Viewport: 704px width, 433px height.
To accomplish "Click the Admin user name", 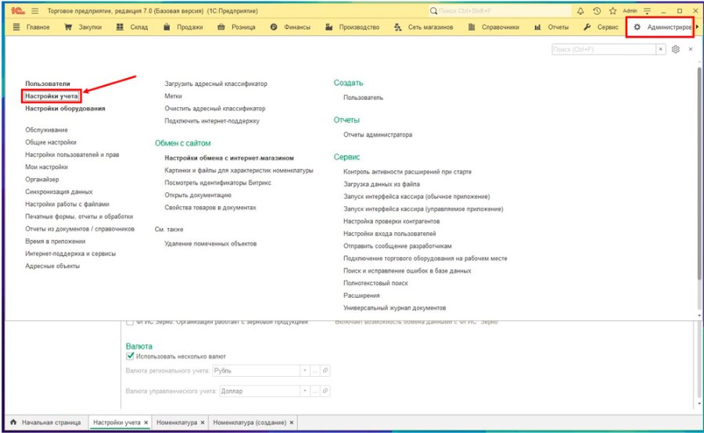I will (x=630, y=11).
